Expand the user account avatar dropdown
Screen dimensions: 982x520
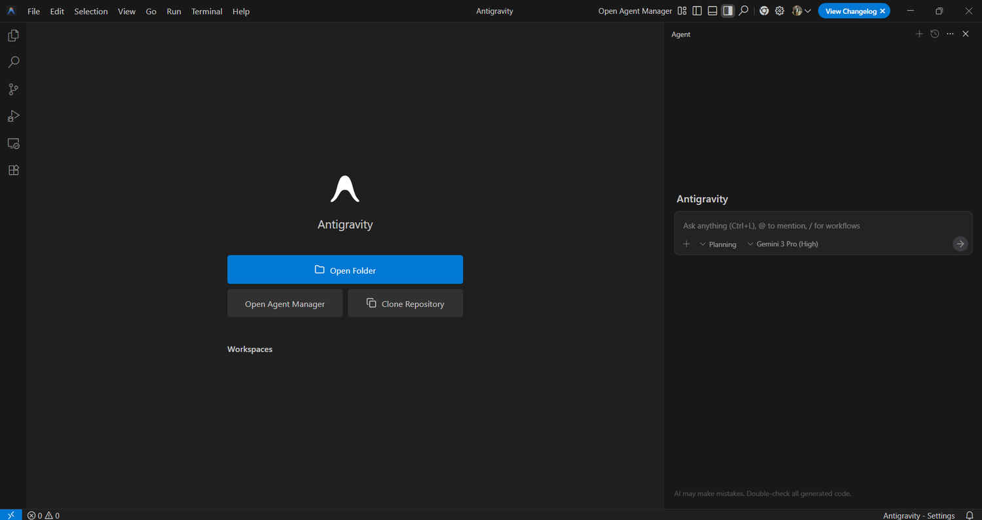click(x=801, y=11)
